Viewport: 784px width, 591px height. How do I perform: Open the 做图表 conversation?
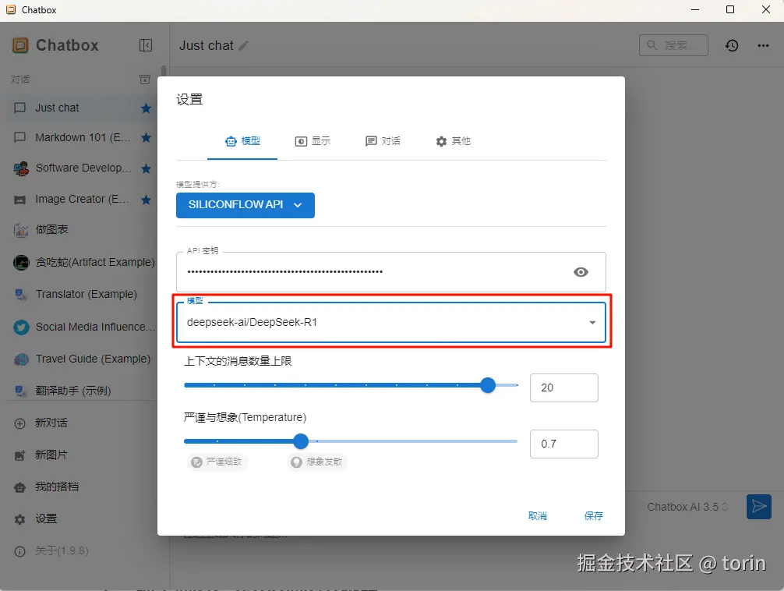[x=83, y=230]
